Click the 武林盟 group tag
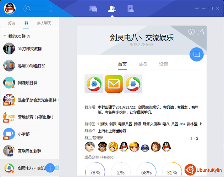This screenshot has width=224, height=177. (192, 124)
